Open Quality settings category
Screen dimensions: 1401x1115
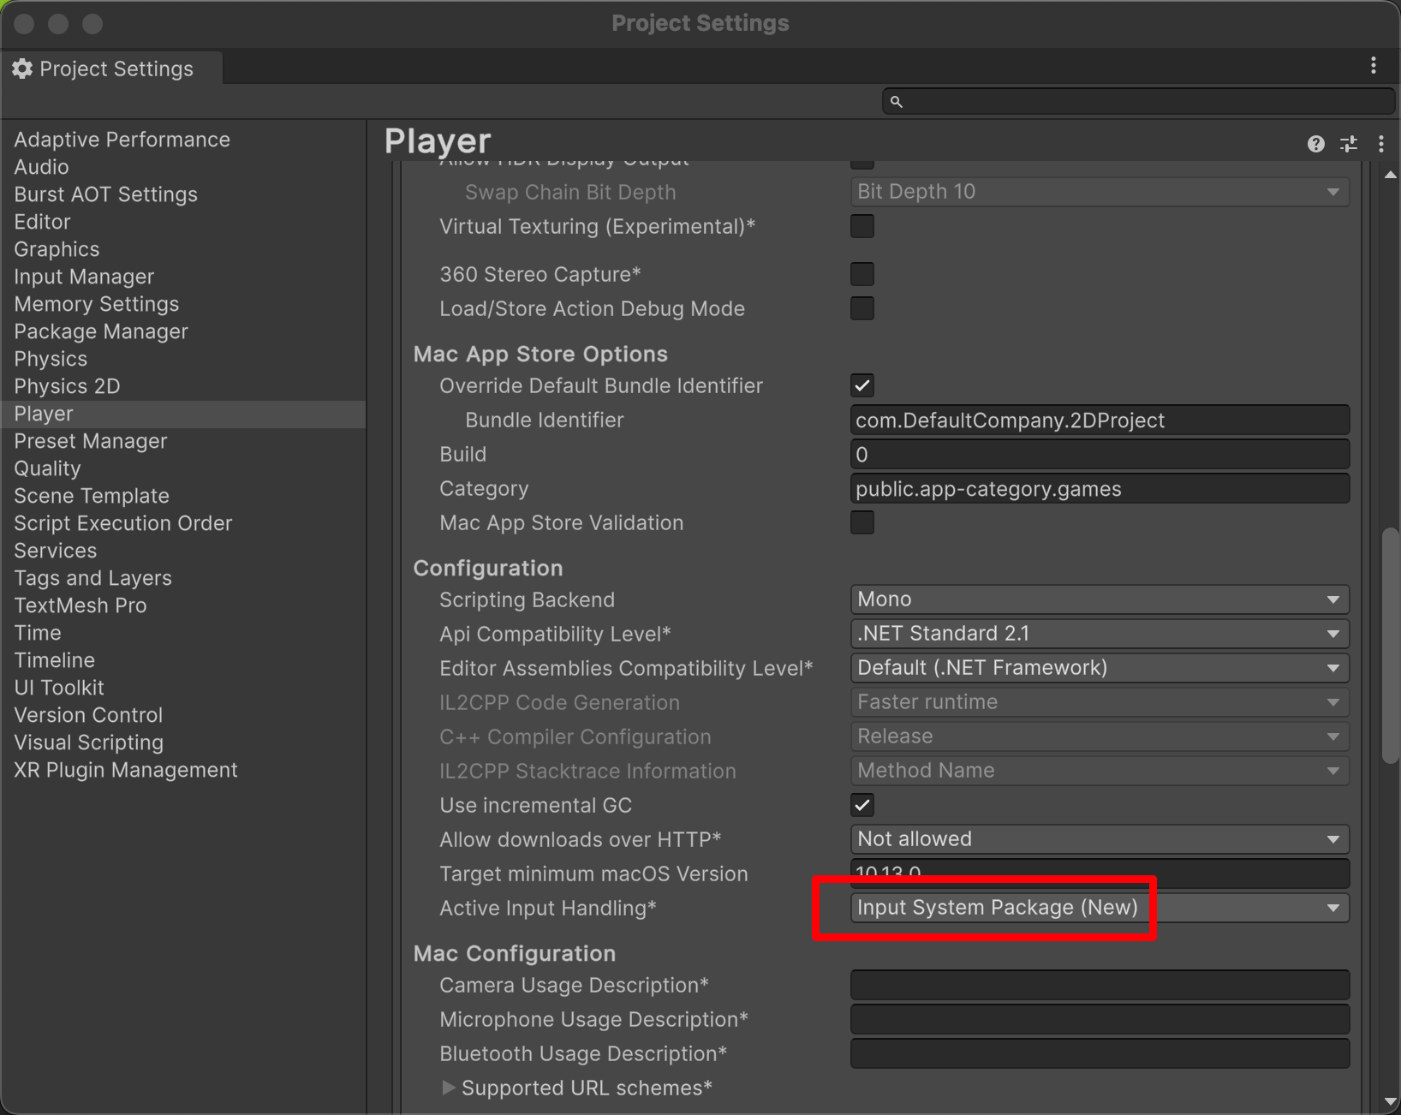click(x=47, y=468)
